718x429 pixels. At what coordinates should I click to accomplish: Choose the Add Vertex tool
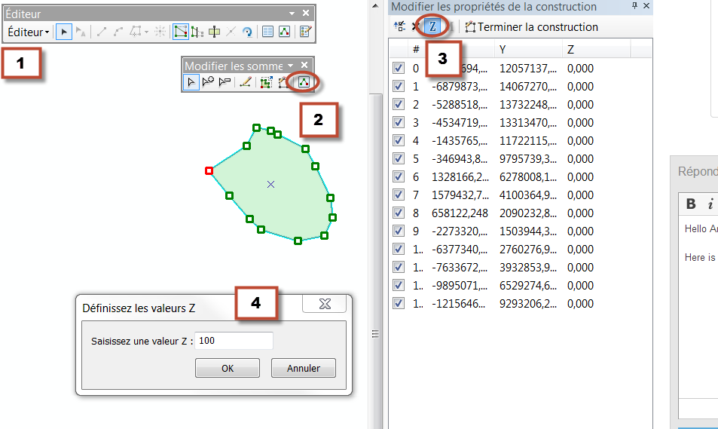tap(208, 82)
